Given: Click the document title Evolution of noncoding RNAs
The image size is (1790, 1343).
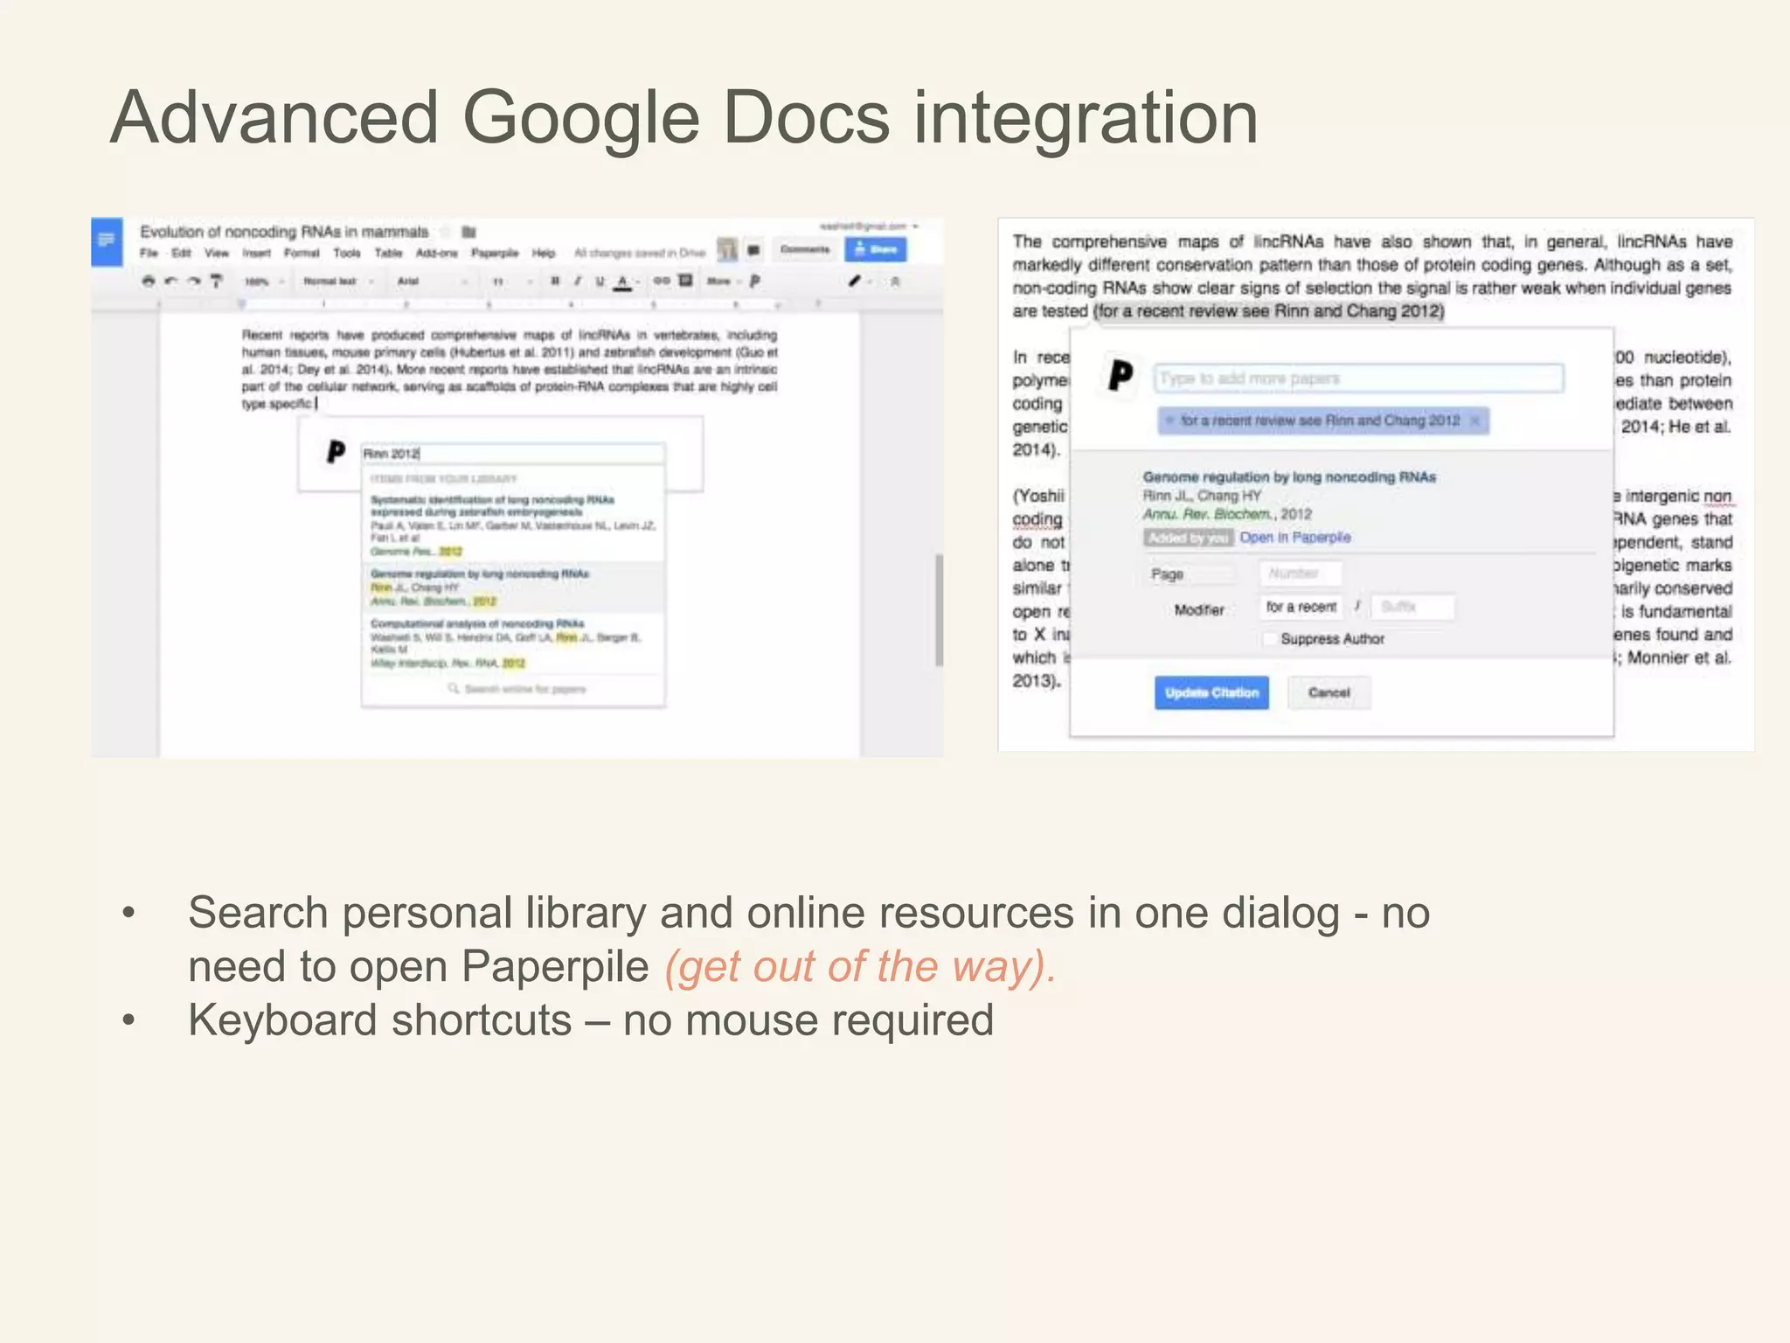Looking at the screenshot, I should [x=284, y=232].
